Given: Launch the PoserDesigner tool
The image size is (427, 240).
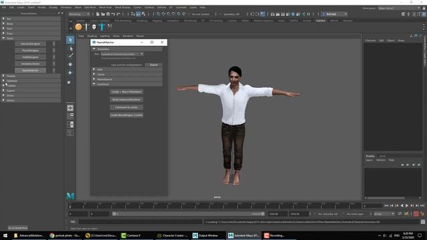Looking at the screenshot, I should click(30, 51).
